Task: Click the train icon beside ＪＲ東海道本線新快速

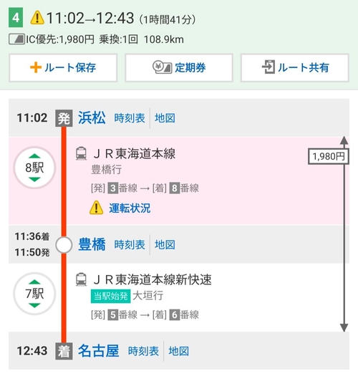Action: pyautogui.click(x=82, y=279)
